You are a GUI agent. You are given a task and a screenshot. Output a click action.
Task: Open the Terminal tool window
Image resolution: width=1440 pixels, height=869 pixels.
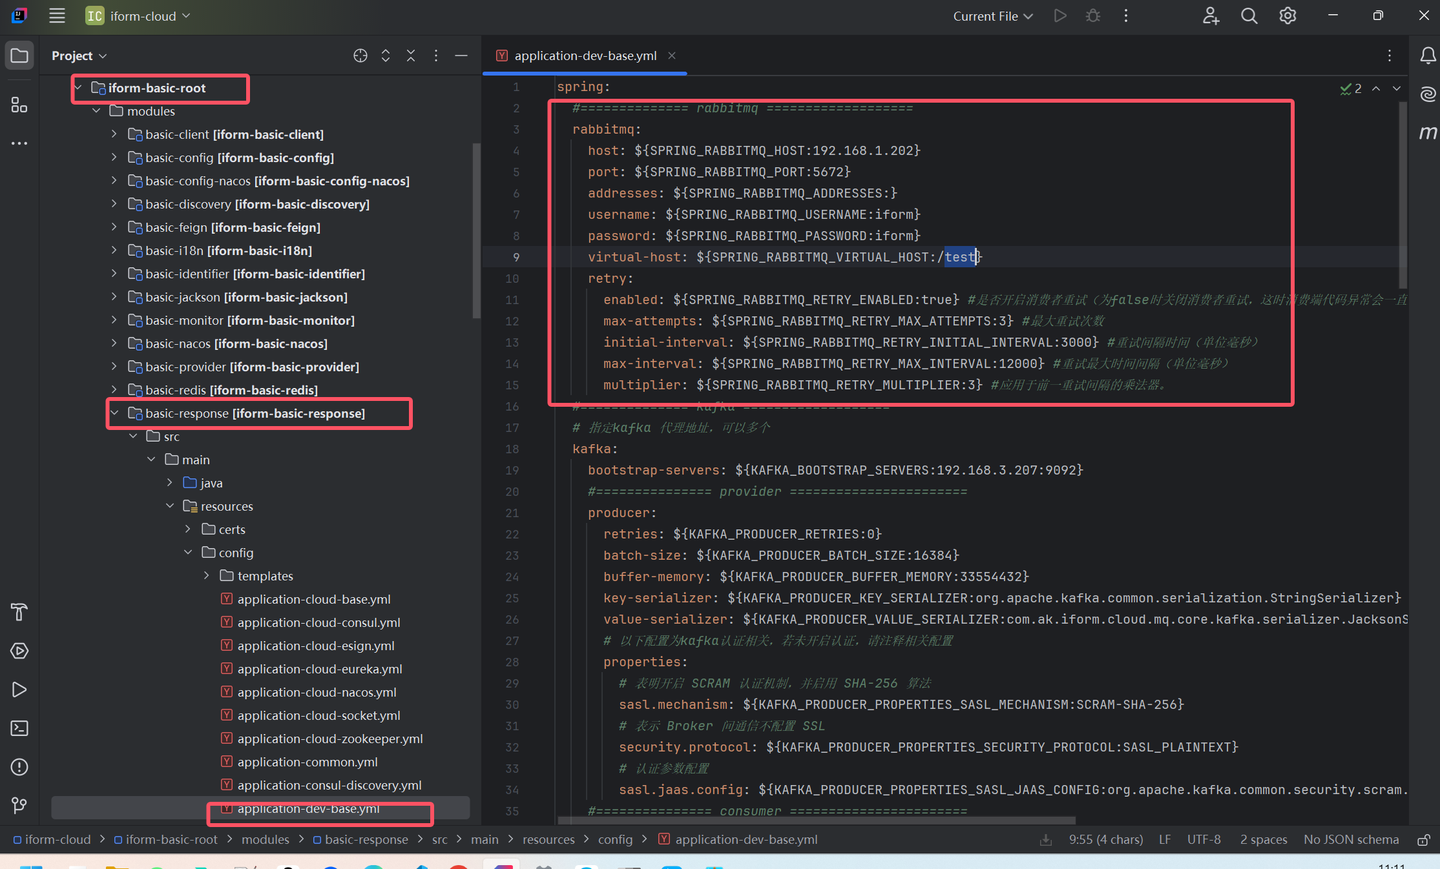click(x=19, y=728)
